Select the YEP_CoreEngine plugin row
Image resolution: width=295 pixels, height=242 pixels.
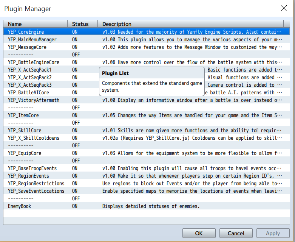(26, 32)
